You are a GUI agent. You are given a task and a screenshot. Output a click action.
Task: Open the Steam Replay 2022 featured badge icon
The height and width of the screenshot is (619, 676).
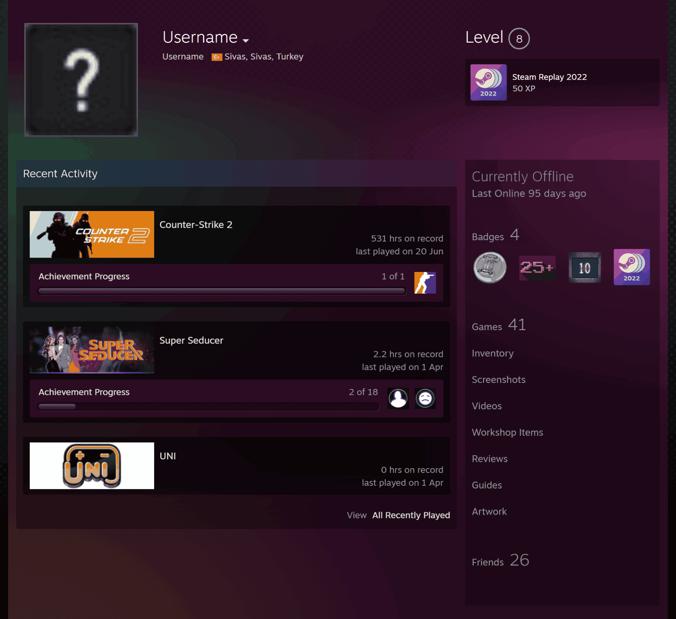pyautogui.click(x=488, y=82)
